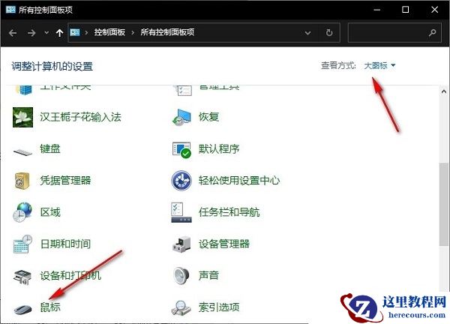450x324 pixels.
Task: Open the 轻松使用设置中心 blue circle icon
Action: tap(181, 181)
